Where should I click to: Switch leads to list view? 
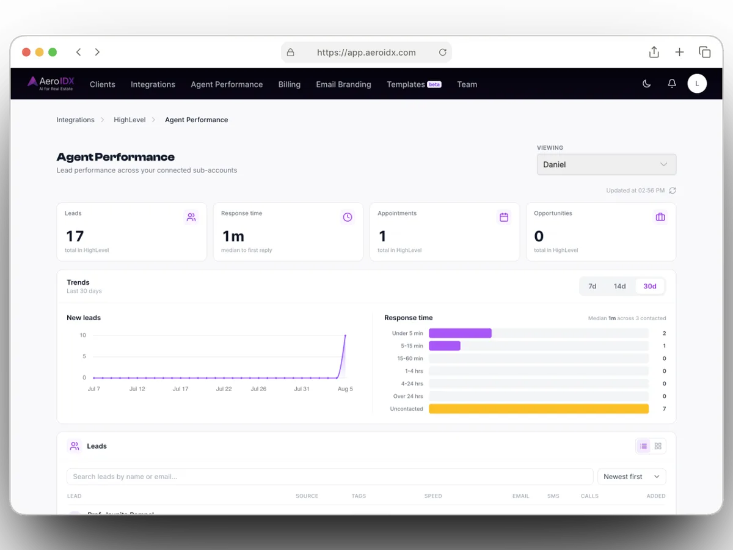point(643,446)
